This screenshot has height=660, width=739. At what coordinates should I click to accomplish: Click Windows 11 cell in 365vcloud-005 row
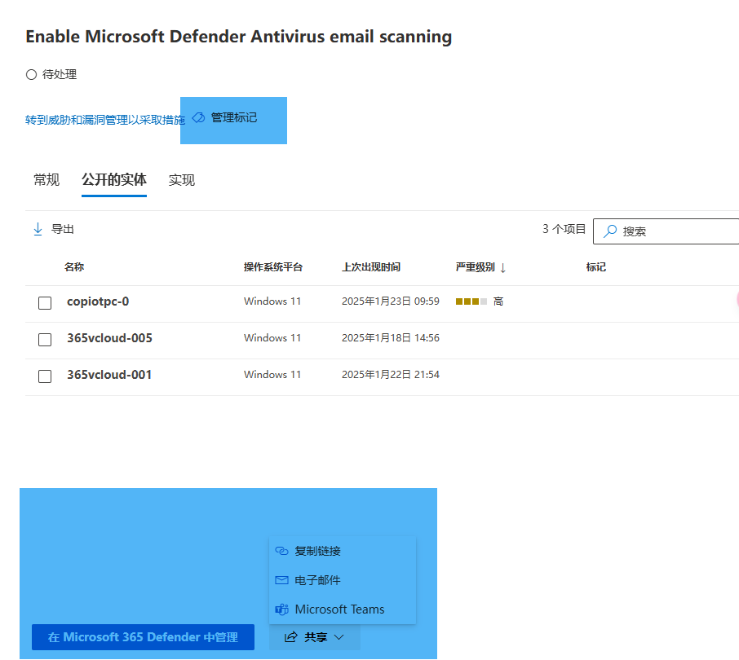[x=272, y=338]
